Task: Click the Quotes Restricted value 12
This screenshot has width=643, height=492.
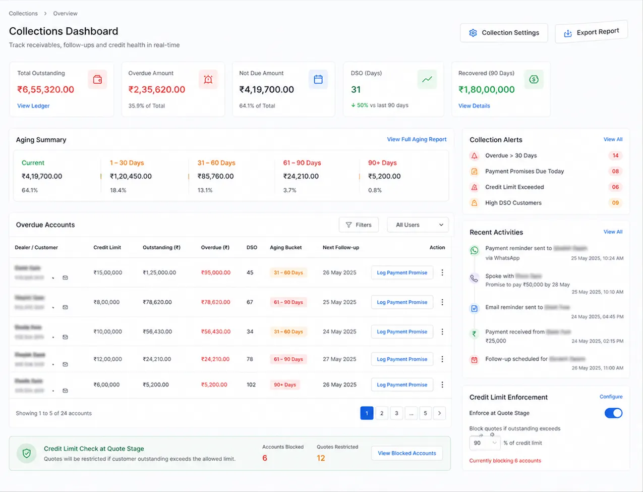Action: (x=321, y=458)
